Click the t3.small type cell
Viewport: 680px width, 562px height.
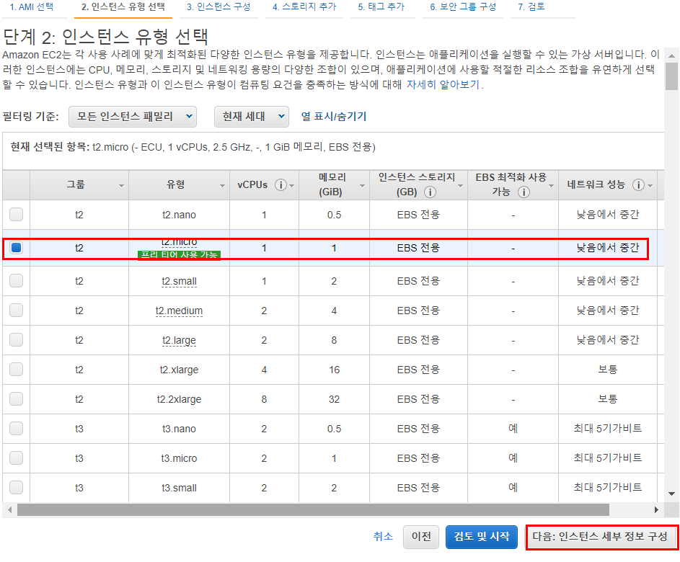pos(179,488)
